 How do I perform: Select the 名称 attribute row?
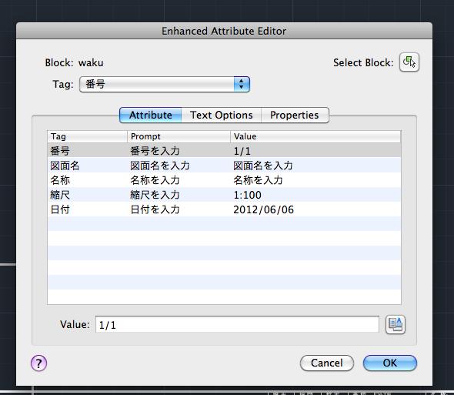click(x=224, y=180)
